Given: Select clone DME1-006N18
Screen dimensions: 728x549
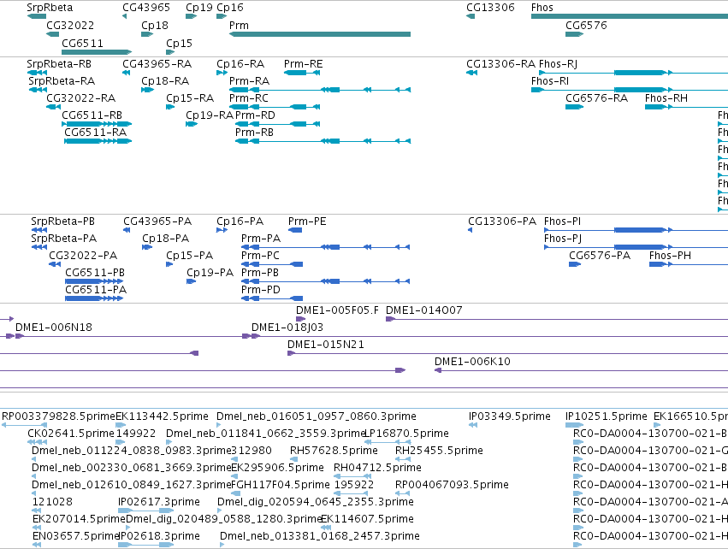Looking at the screenshot, I should click(x=54, y=328).
